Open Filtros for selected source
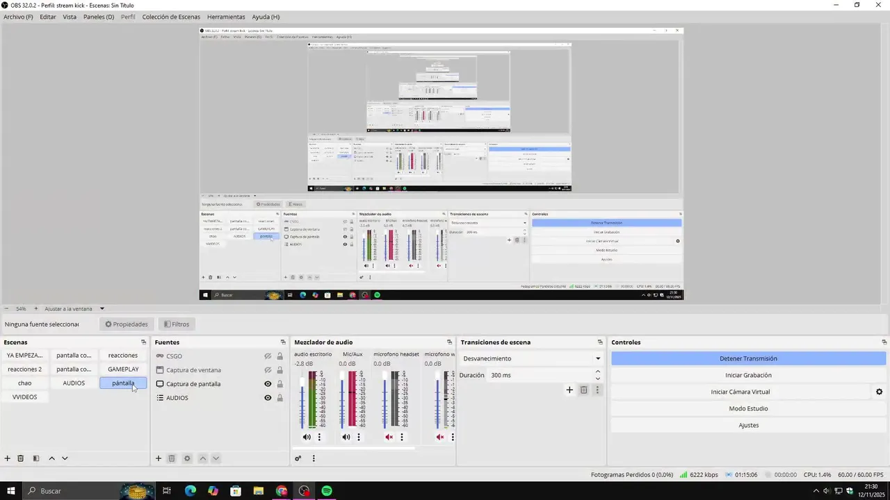Screen dimensions: 890x500 [176, 324]
